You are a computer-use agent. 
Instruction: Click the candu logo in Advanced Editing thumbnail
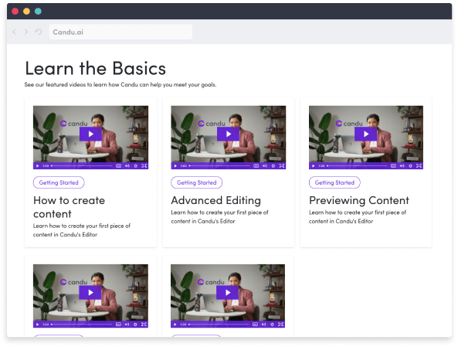(212, 124)
